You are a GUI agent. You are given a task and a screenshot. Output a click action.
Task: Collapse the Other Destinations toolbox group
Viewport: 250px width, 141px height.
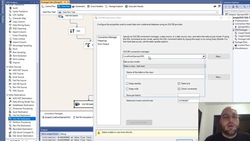pos(7,95)
